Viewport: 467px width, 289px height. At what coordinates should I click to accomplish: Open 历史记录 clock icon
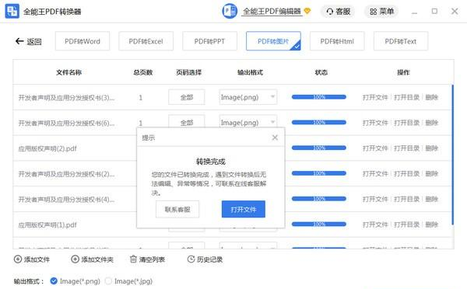191,259
